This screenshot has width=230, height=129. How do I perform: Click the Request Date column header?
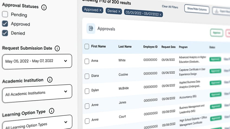(x=168, y=47)
